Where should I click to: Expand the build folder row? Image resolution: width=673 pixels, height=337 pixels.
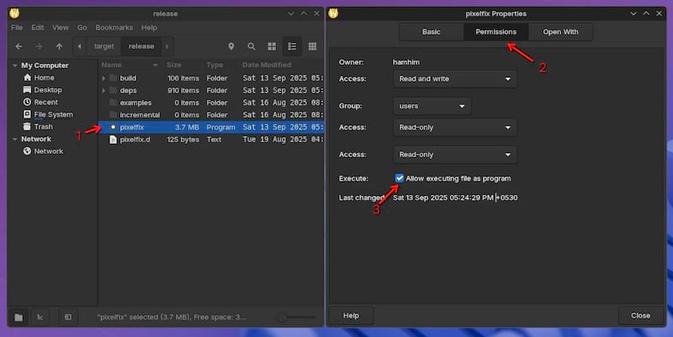click(103, 78)
